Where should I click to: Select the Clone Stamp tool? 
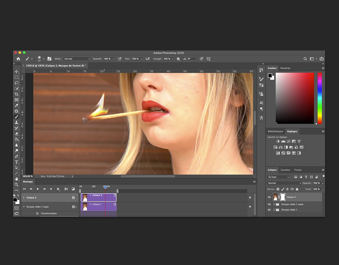point(17,122)
